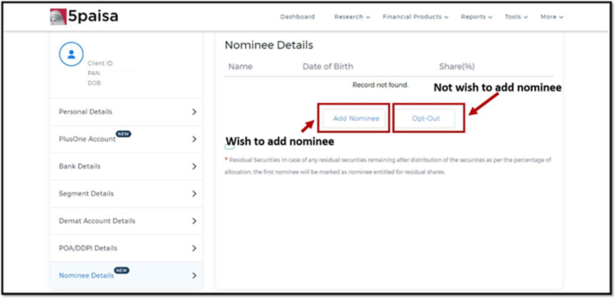Expand Demat Account Details chevron arrow
Screen dimensions: 616x299
194,221
